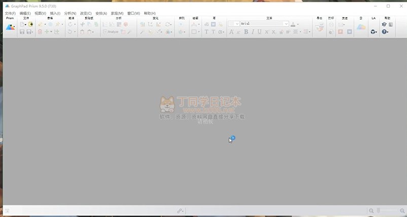Click the yellow open file icon
407x217 pixels.
(30, 24)
